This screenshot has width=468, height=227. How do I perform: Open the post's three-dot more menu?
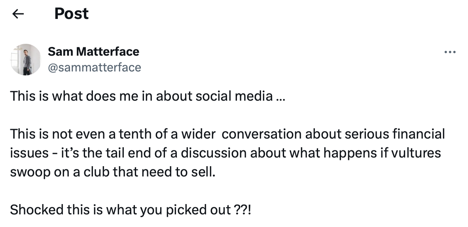coord(450,52)
